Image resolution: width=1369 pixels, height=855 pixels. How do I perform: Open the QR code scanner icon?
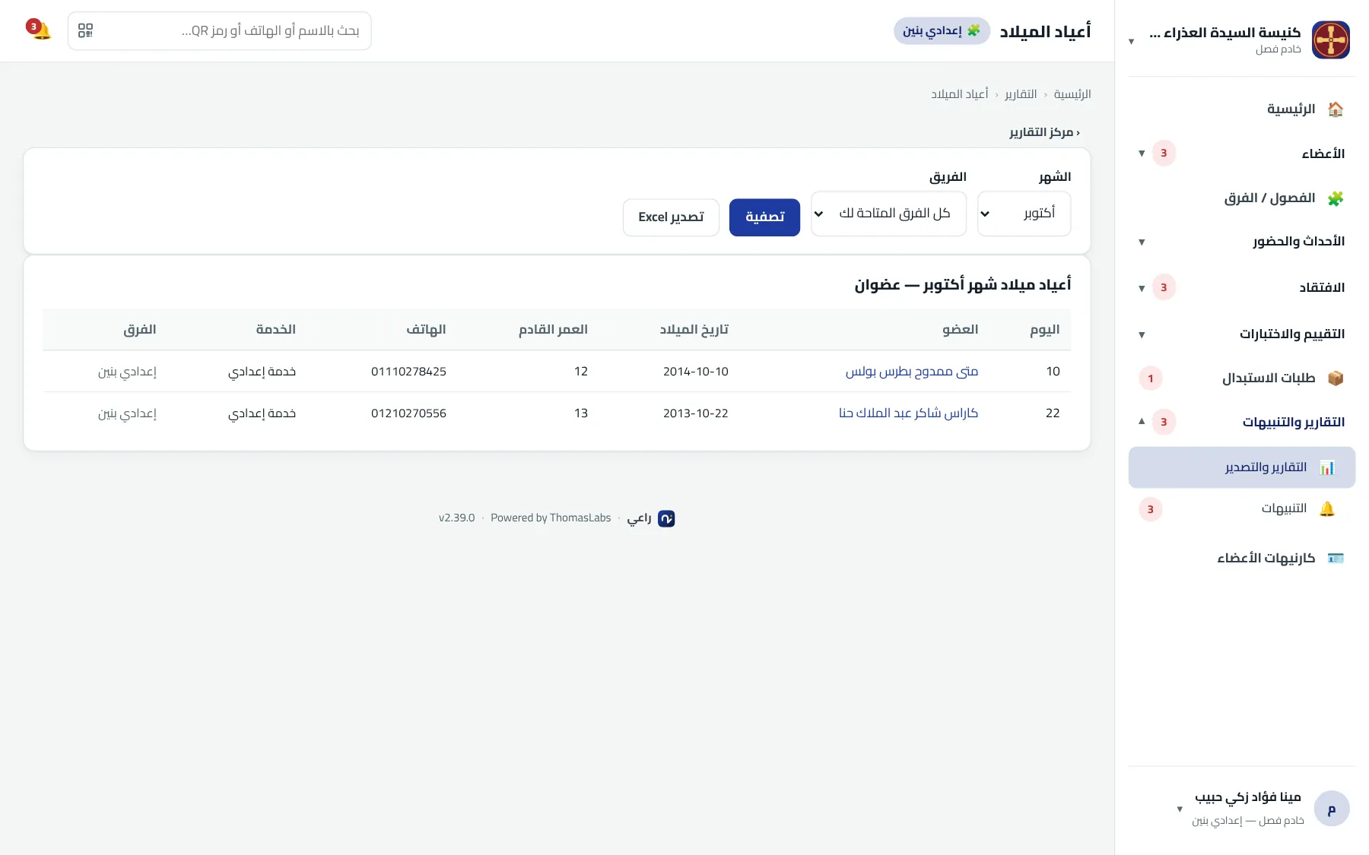coord(85,30)
